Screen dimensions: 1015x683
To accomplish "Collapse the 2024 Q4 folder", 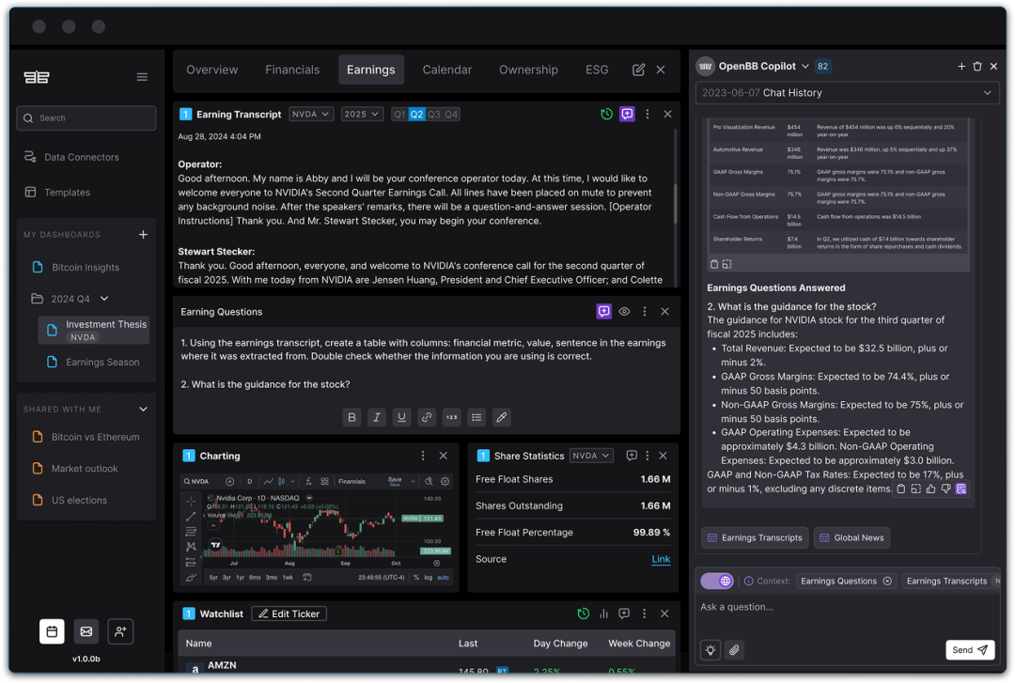I will tap(104, 299).
